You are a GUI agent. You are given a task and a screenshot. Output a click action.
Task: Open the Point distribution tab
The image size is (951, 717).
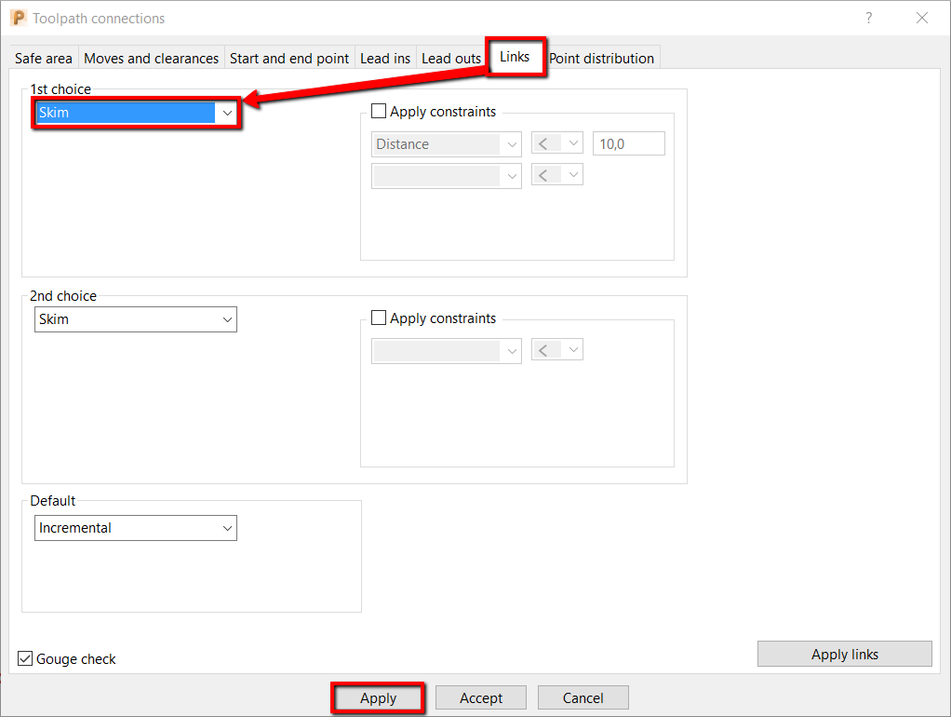tap(601, 58)
